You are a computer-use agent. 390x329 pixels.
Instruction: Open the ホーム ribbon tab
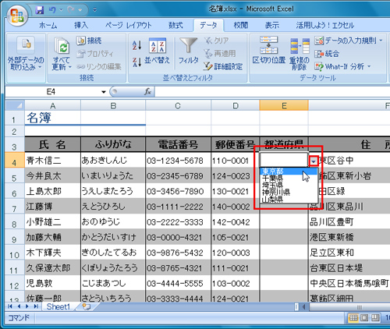[x=48, y=25]
